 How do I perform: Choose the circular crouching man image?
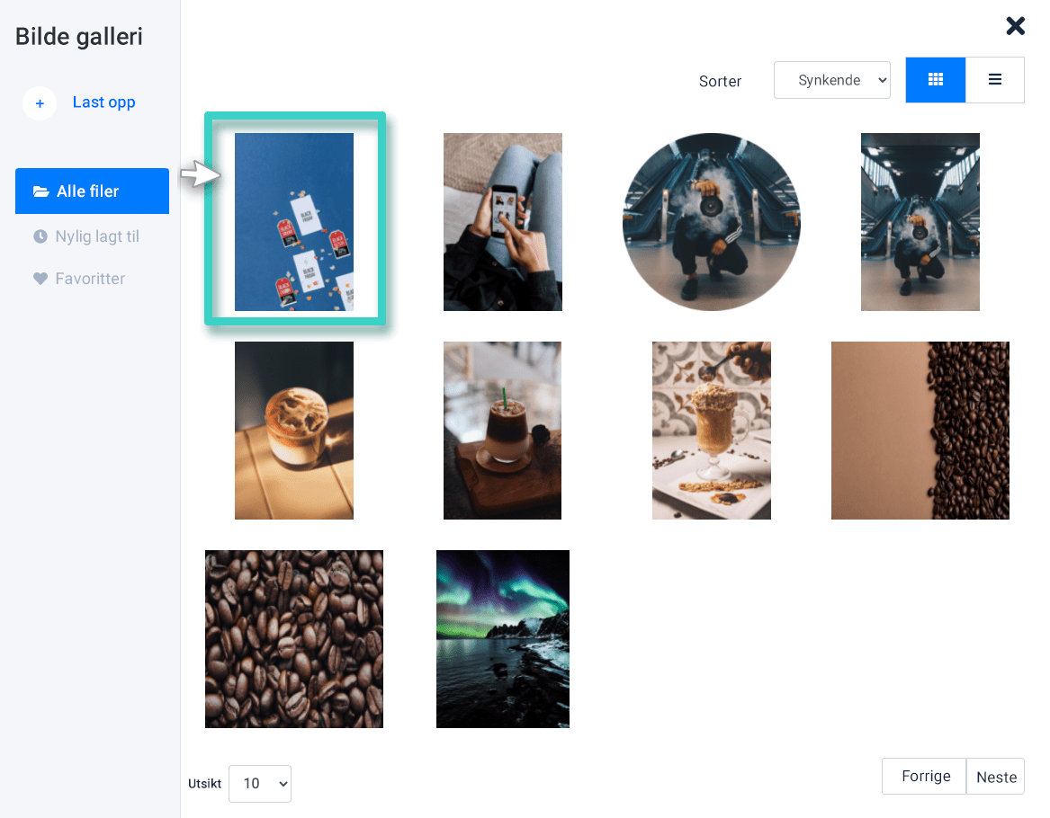[x=711, y=222]
